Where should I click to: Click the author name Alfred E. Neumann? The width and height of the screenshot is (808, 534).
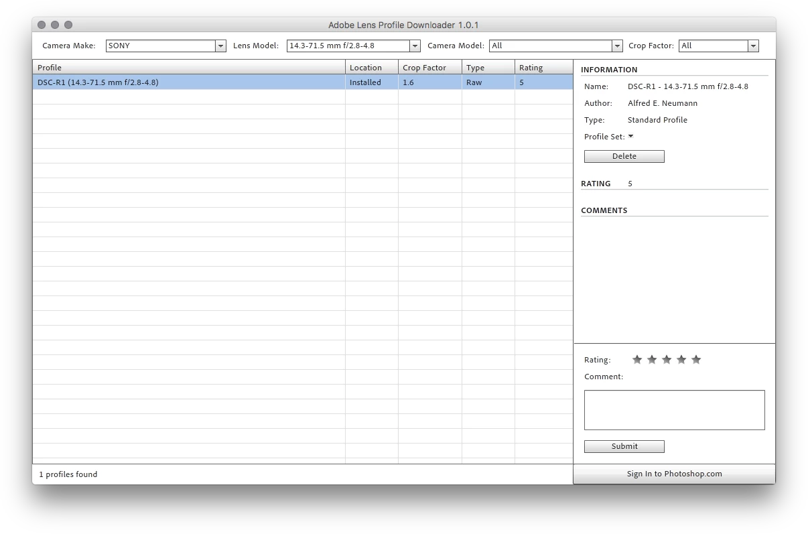(663, 103)
